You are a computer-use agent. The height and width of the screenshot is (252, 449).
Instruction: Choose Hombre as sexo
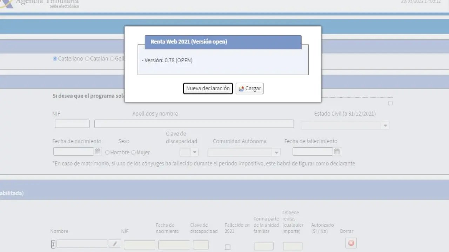107,153
